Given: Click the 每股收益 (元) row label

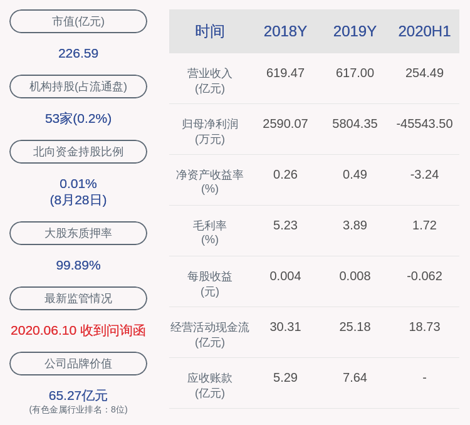Looking at the screenshot, I should 210,284.
